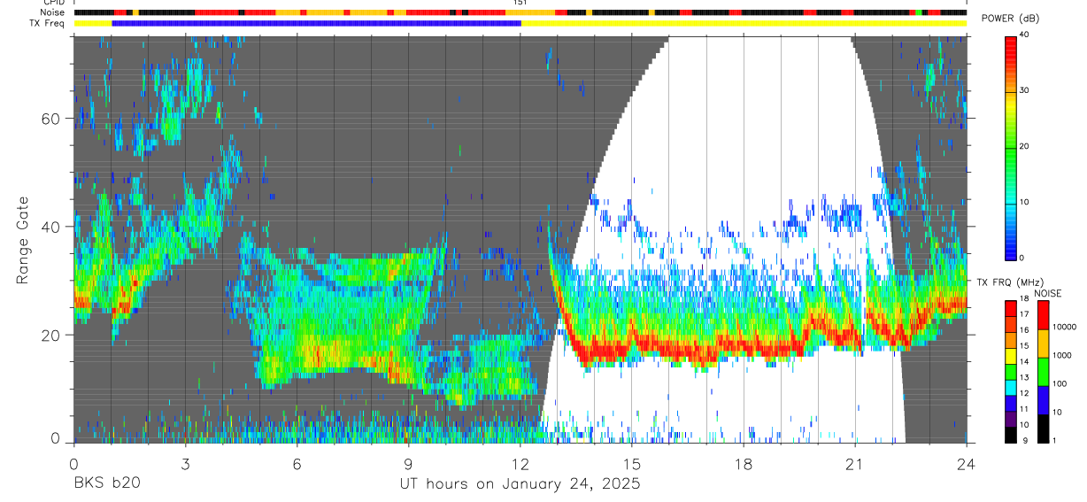The width and height of the screenshot is (1087, 502).
Task: Click the 1000 label on noise scale
Action: tap(1063, 356)
